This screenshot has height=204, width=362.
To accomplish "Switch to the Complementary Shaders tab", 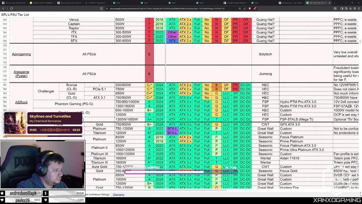I will [236, 3].
